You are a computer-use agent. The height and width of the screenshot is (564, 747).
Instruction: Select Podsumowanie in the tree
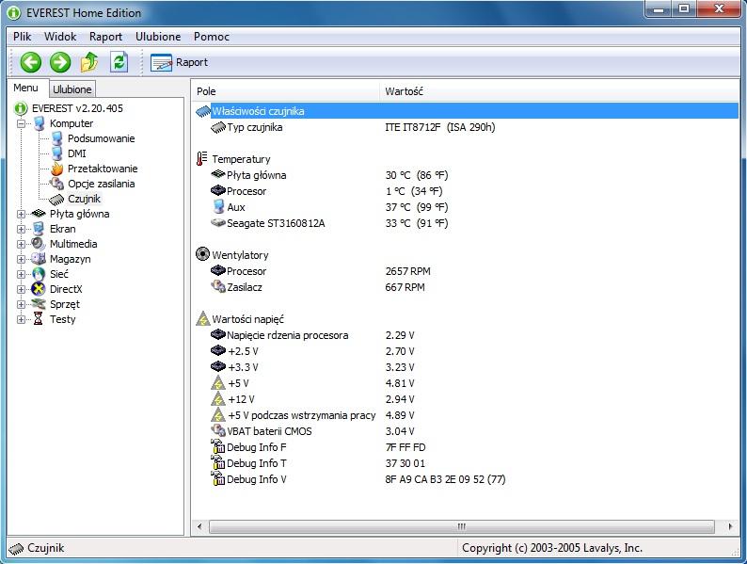[101, 138]
